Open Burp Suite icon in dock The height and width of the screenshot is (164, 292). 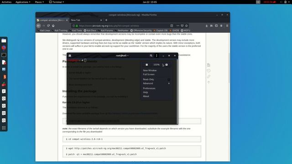[x=4, y=77]
